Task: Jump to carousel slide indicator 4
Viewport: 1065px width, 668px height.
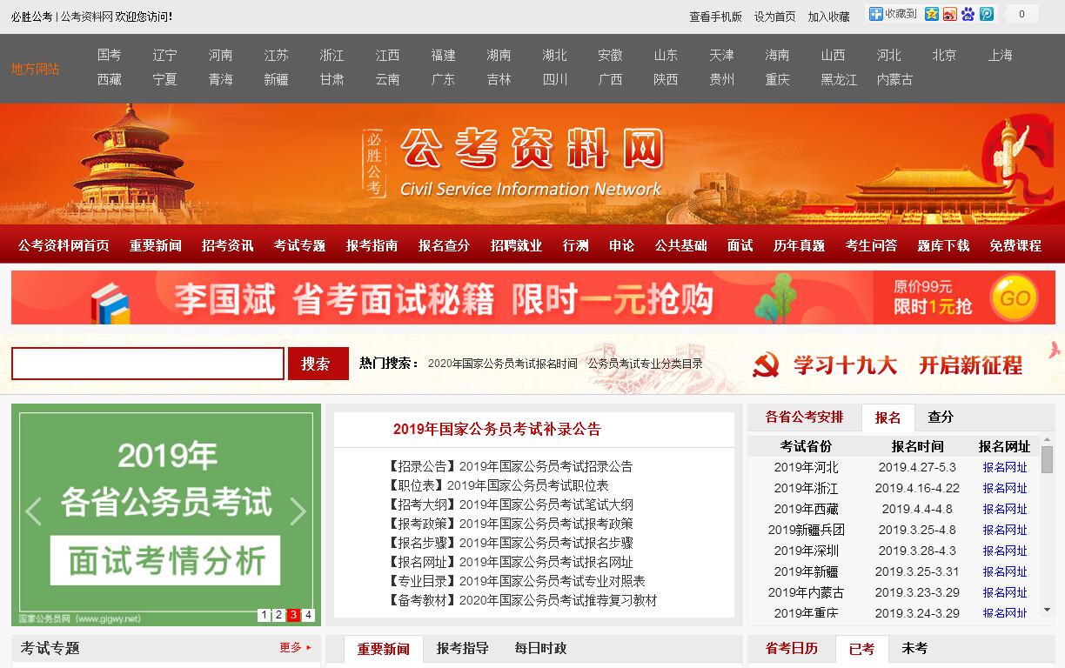Action: click(x=308, y=615)
